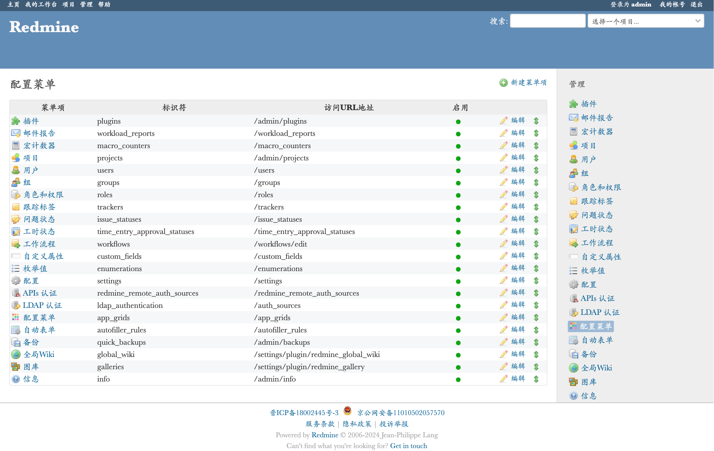Open the 编辑 link for settings row

point(518,280)
